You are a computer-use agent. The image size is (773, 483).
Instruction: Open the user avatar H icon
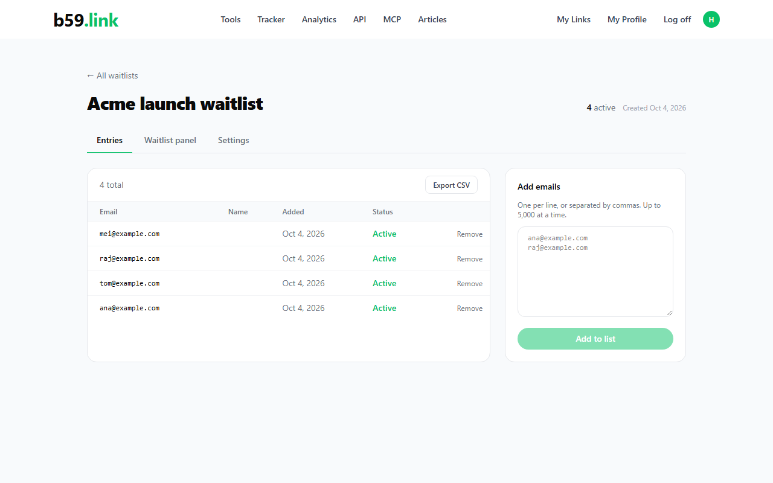click(711, 19)
